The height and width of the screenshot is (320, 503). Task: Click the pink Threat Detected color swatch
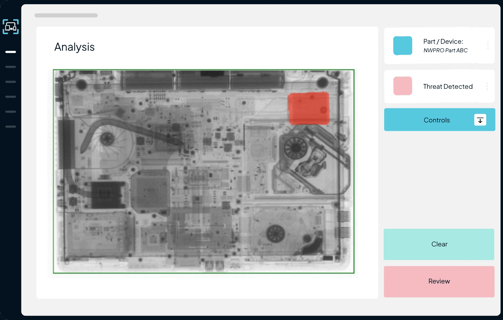403,86
